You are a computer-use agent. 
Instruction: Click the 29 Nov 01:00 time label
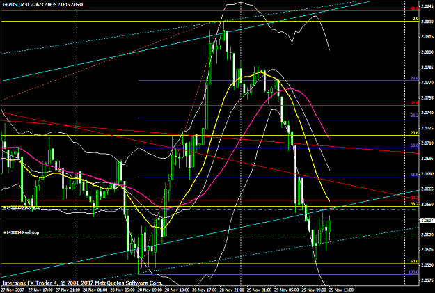click(258, 290)
